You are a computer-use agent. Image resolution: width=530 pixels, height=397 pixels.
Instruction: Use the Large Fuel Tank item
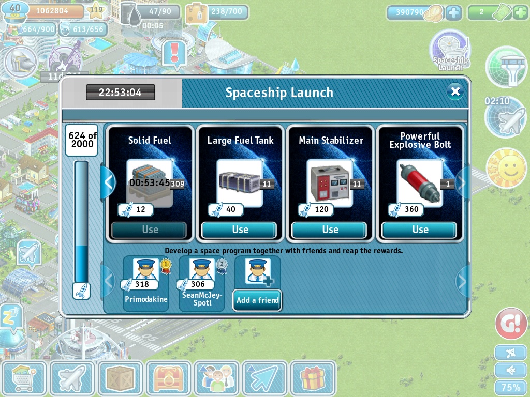239,230
